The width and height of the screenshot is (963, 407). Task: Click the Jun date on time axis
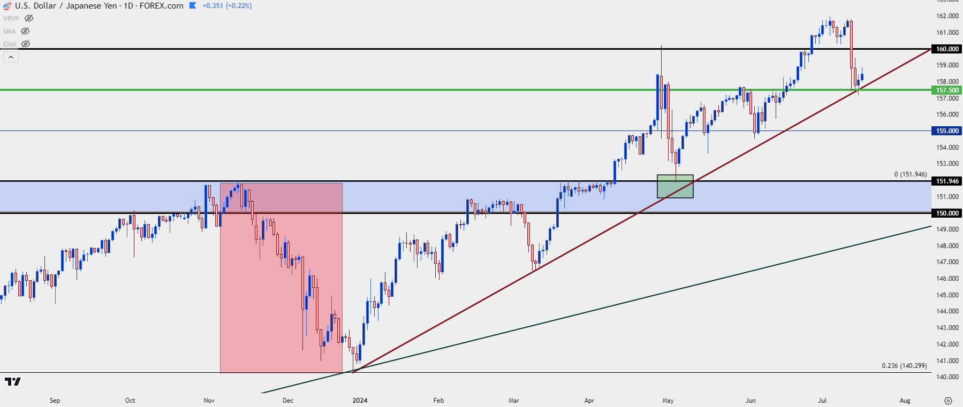[x=751, y=400]
